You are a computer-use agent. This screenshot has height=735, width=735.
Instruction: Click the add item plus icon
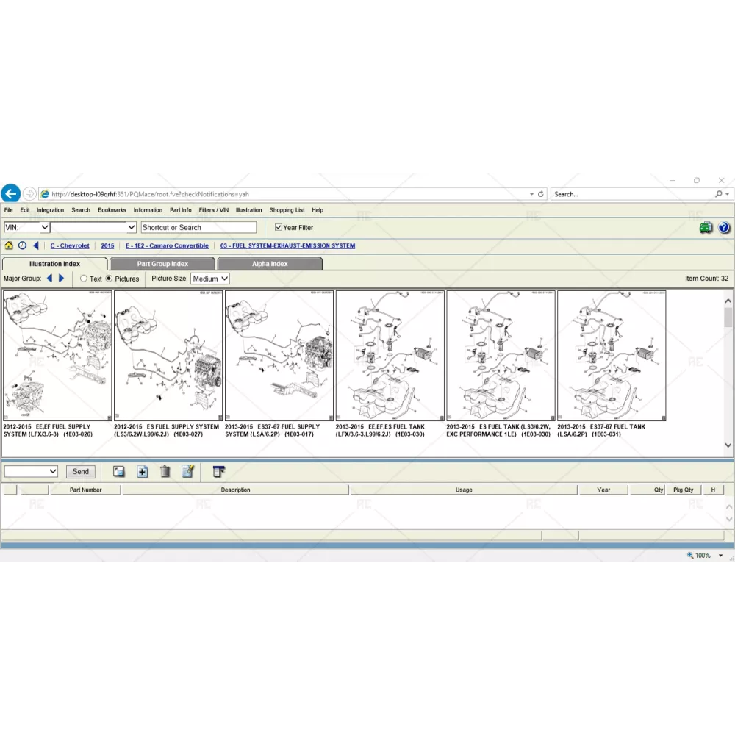click(143, 472)
